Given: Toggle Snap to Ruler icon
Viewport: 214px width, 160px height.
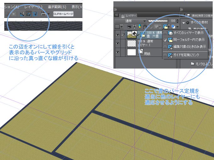Looking at the screenshot, I should coord(22,14).
